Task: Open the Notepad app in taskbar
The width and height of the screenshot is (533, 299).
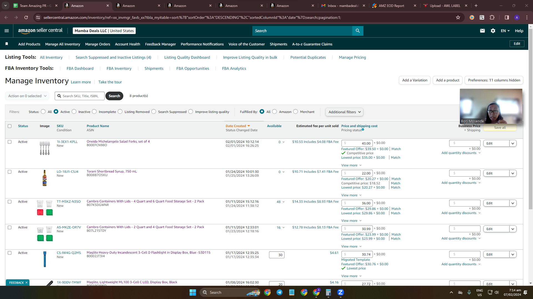Action: (x=292, y=292)
